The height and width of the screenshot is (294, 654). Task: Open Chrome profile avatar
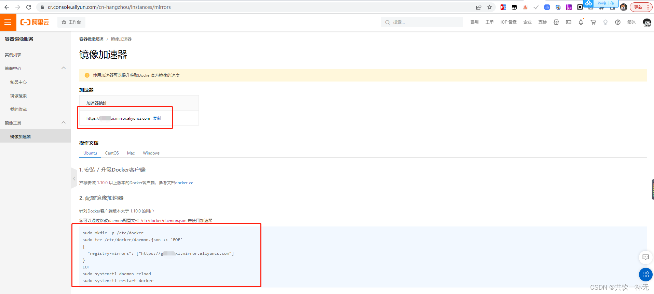coord(624,7)
